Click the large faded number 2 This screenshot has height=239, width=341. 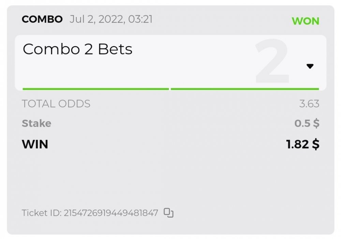click(272, 61)
